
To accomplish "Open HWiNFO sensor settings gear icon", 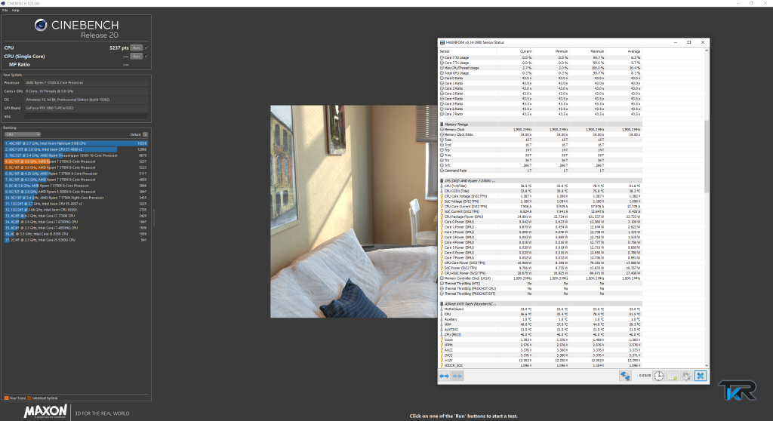I will point(686,376).
